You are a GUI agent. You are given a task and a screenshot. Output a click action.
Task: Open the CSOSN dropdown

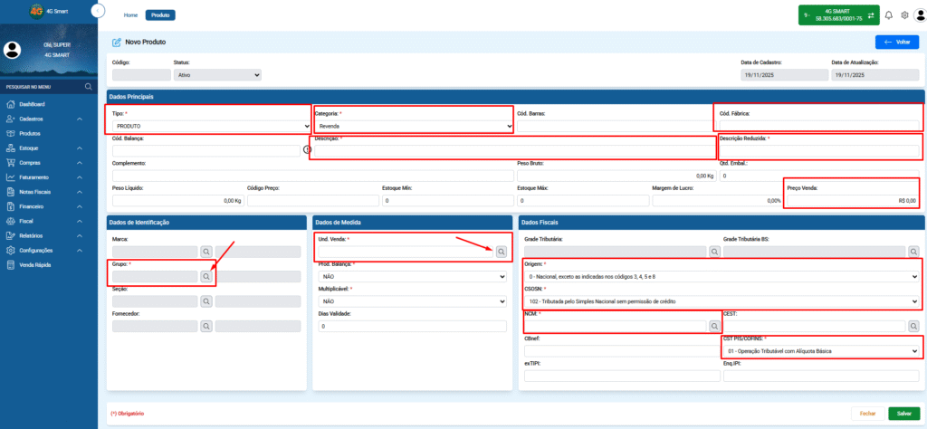[722, 301]
